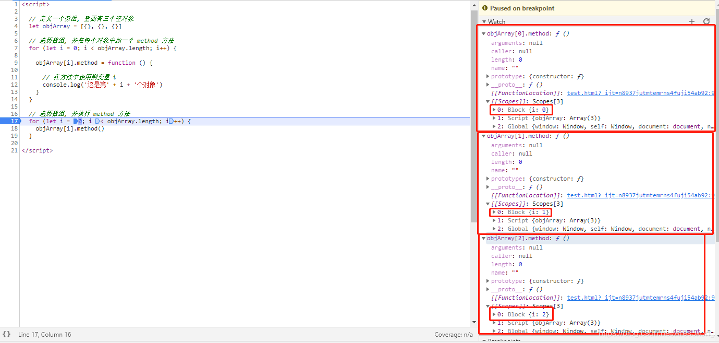Expand scope 0: Block {i: 2}
The width and height of the screenshot is (719, 343).
click(494, 314)
